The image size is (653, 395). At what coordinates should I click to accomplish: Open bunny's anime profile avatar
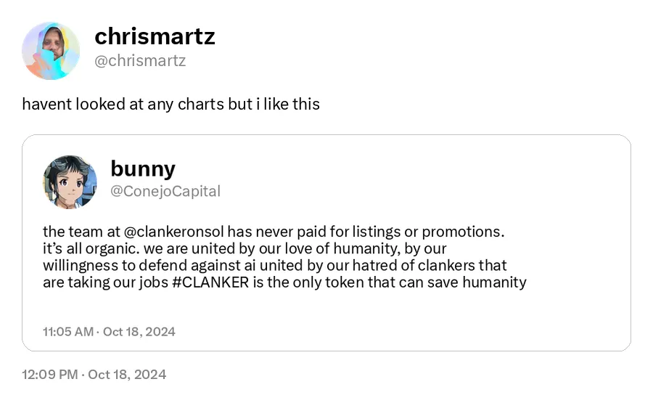coord(70,182)
